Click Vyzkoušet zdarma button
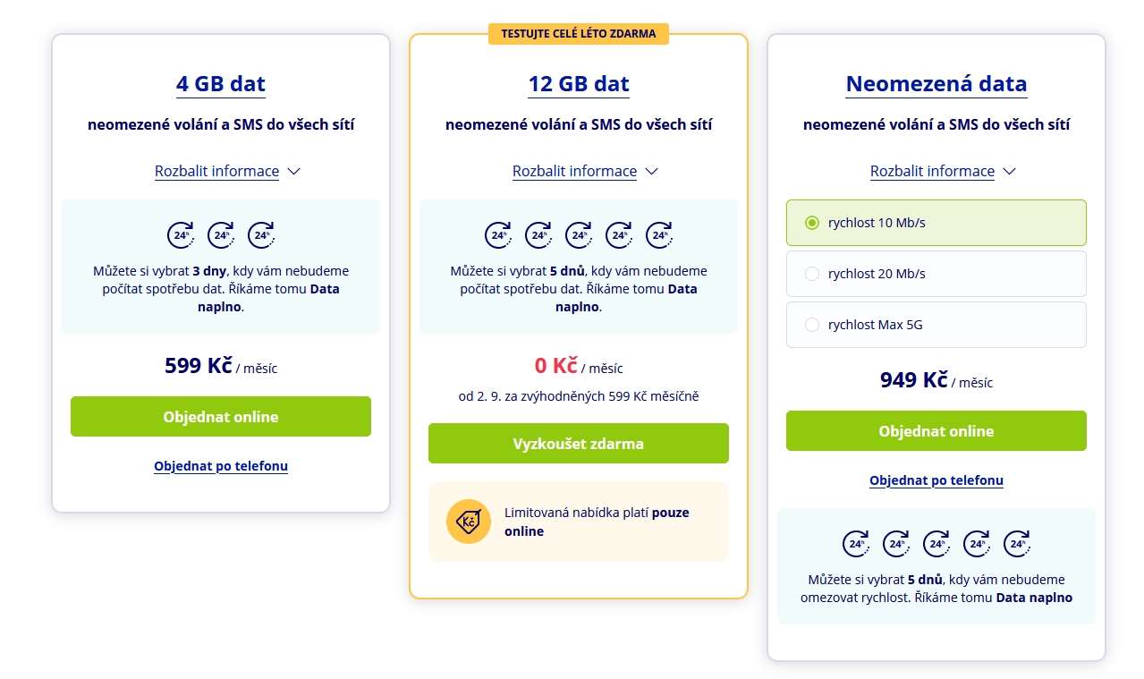The width and height of the screenshot is (1144, 679). 579,444
